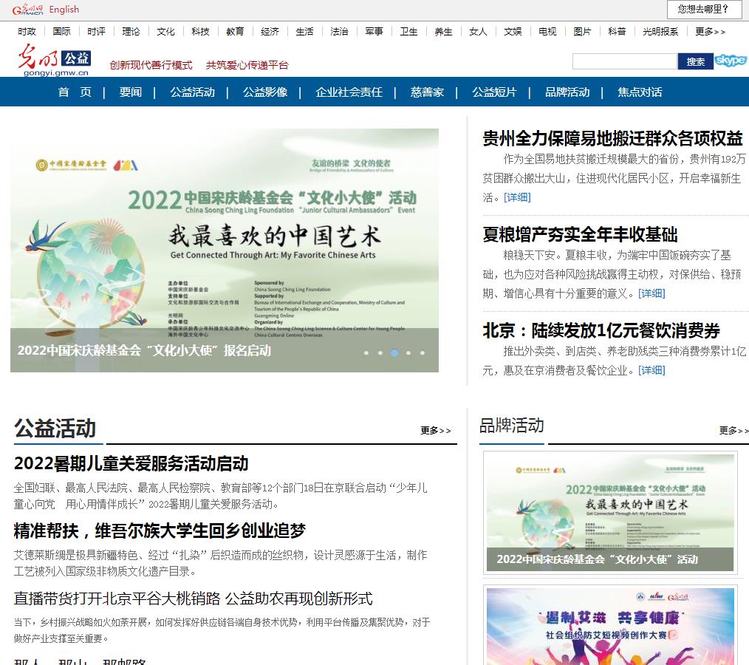Click the 光明公益 gongyi.gmw.cn logo
The image size is (749, 665).
coord(54,60)
